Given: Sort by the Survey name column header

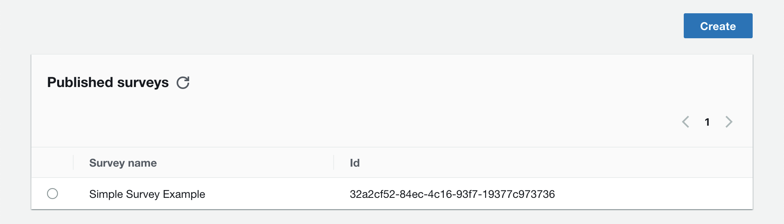Looking at the screenshot, I should pos(123,163).
